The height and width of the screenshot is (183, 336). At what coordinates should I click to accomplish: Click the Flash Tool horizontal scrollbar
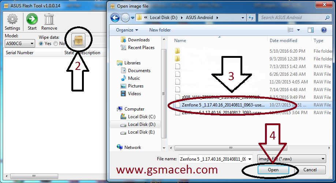click(x=34, y=176)
